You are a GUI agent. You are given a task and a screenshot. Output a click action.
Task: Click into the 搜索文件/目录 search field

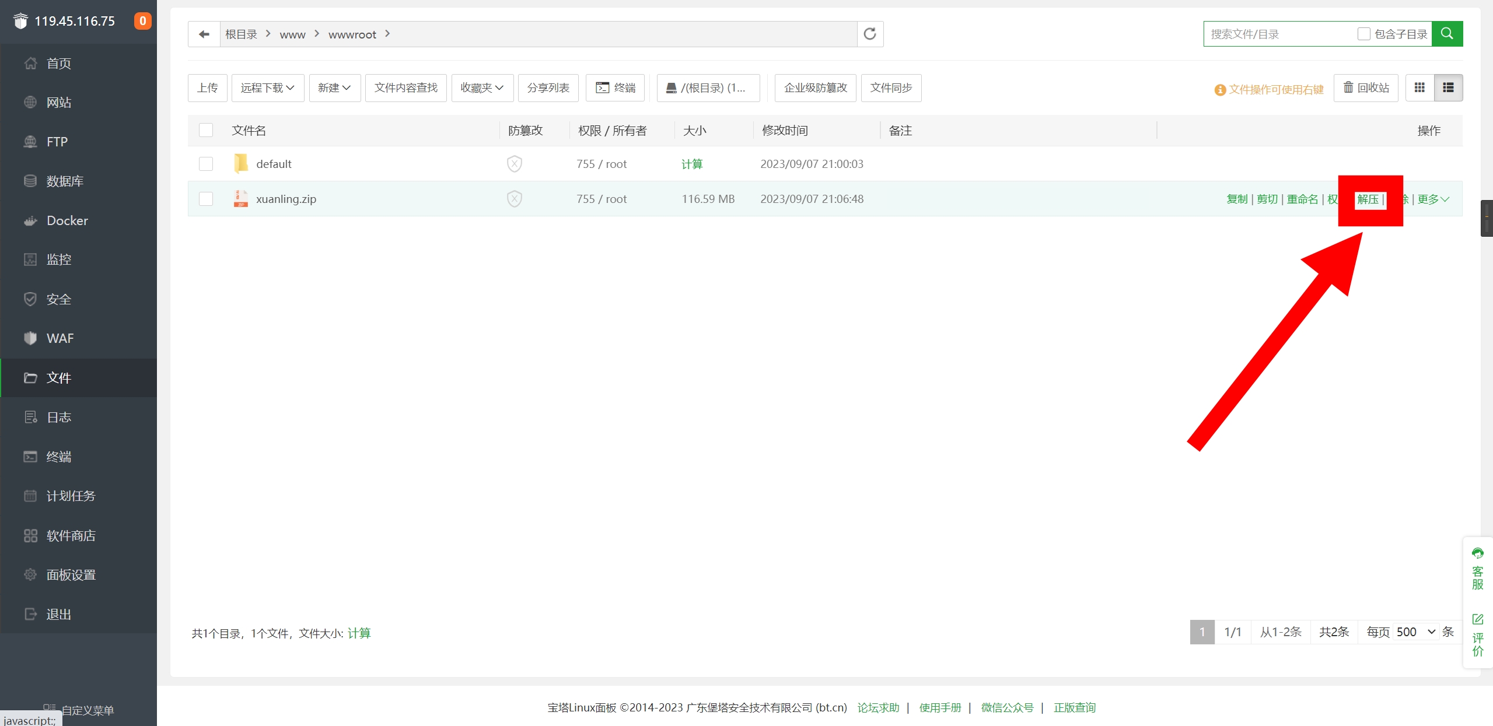pyautogui.click(x=1278, y=34)
